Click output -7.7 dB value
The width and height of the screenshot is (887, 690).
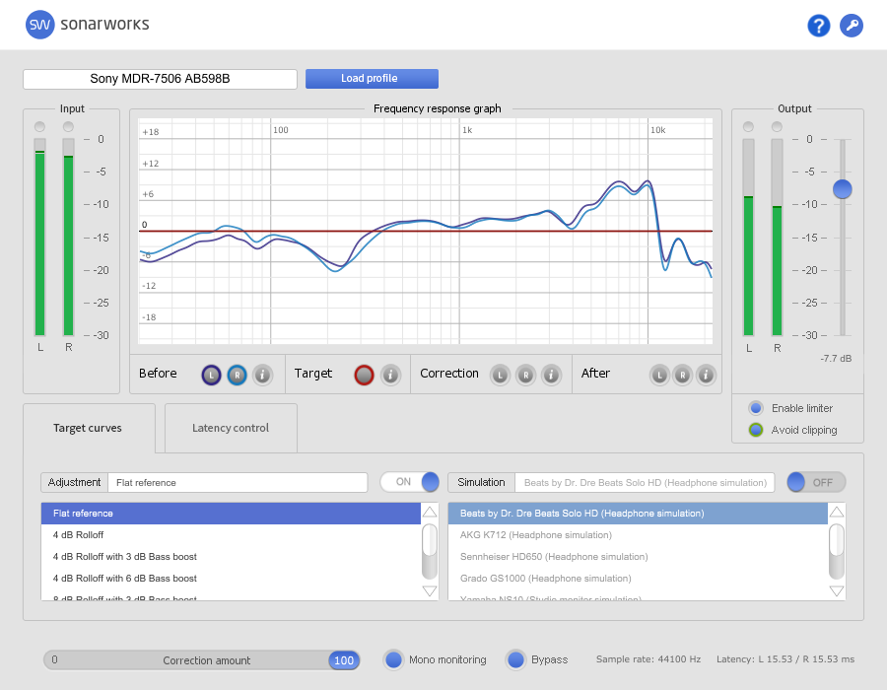click(836, 358)
